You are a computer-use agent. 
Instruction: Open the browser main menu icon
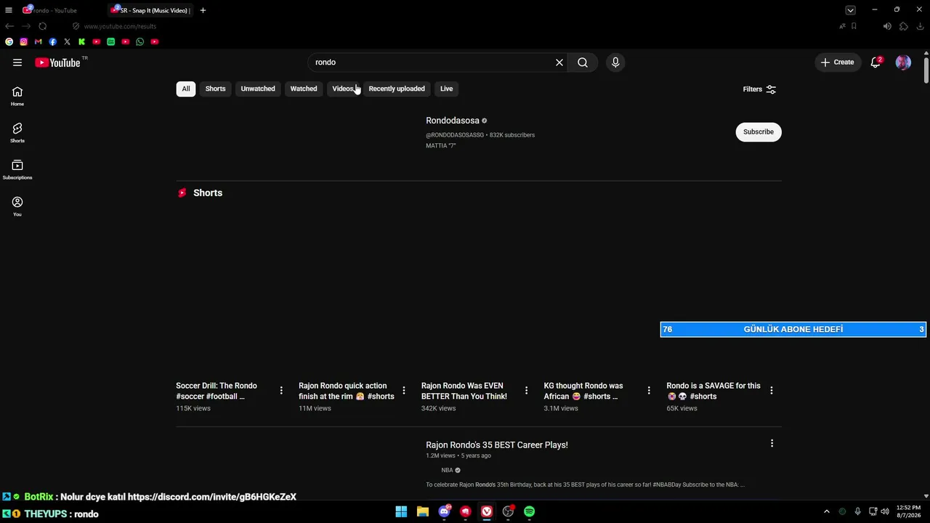point(9,10)
